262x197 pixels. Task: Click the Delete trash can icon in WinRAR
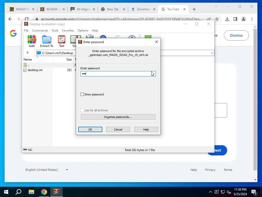90,36
